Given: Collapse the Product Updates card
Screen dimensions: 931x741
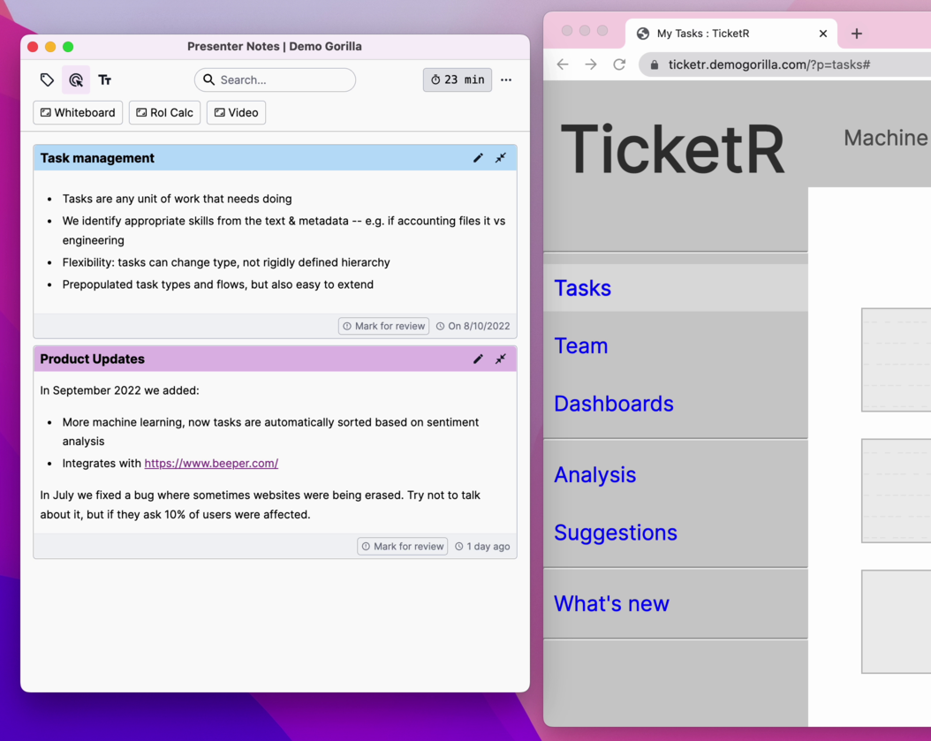Looking at the screenshot, I should point(501,359).
